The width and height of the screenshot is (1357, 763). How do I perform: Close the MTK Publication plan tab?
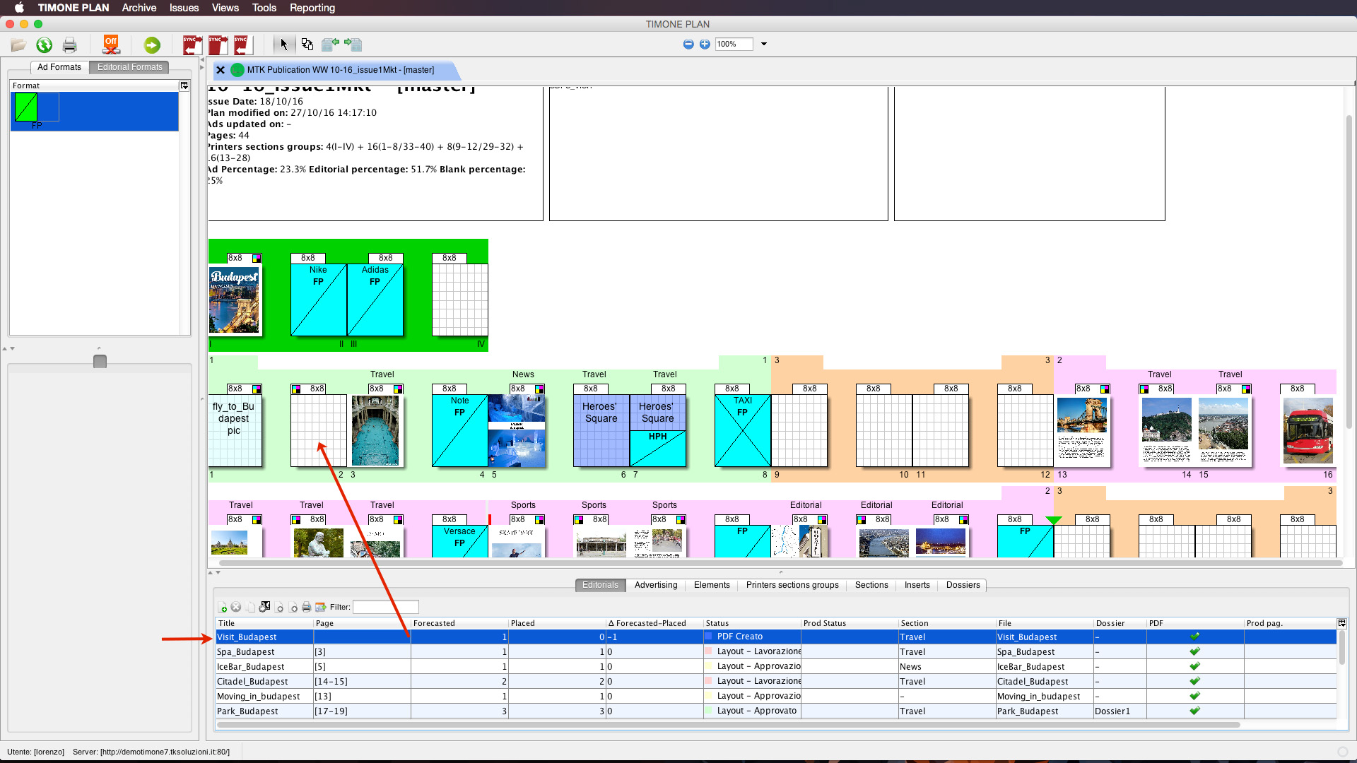click(221, 70)
